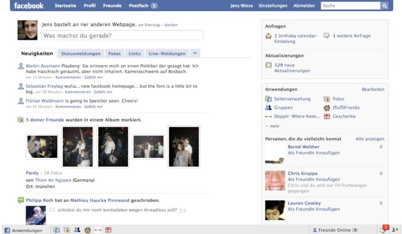This screenshot has height=234, width=402.
Task: Click the facebook logo
Action: tap(29, 6)
